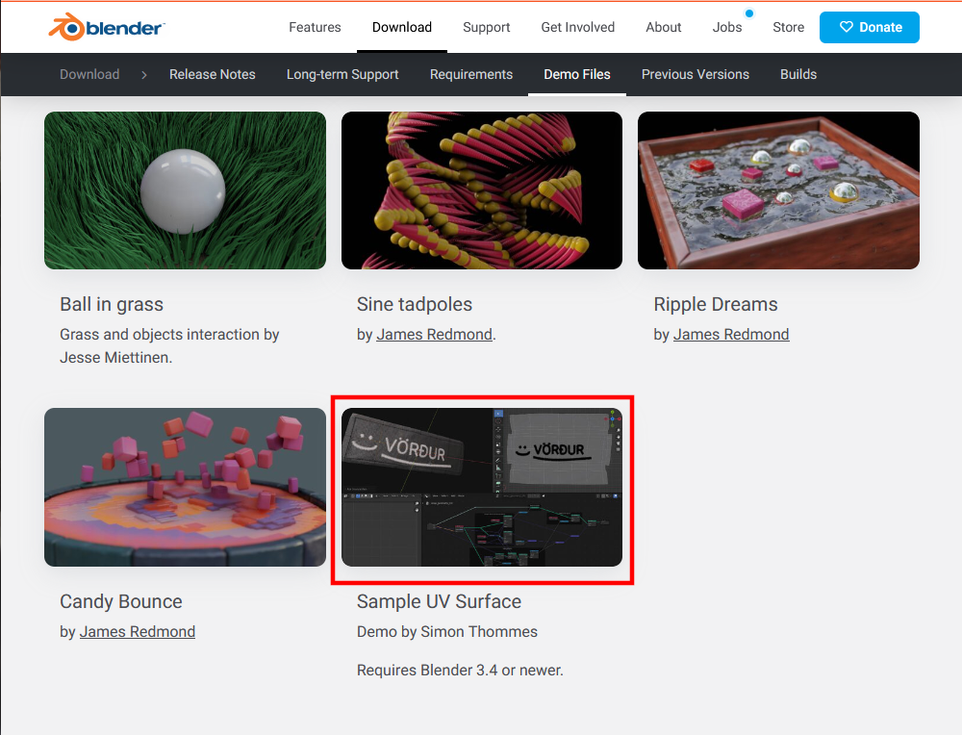The height and width of the screenshot is (735, 962).
Task: Open the Candy Bounce thumbnail
Action: pyautogui.click(x=186, y=487)
